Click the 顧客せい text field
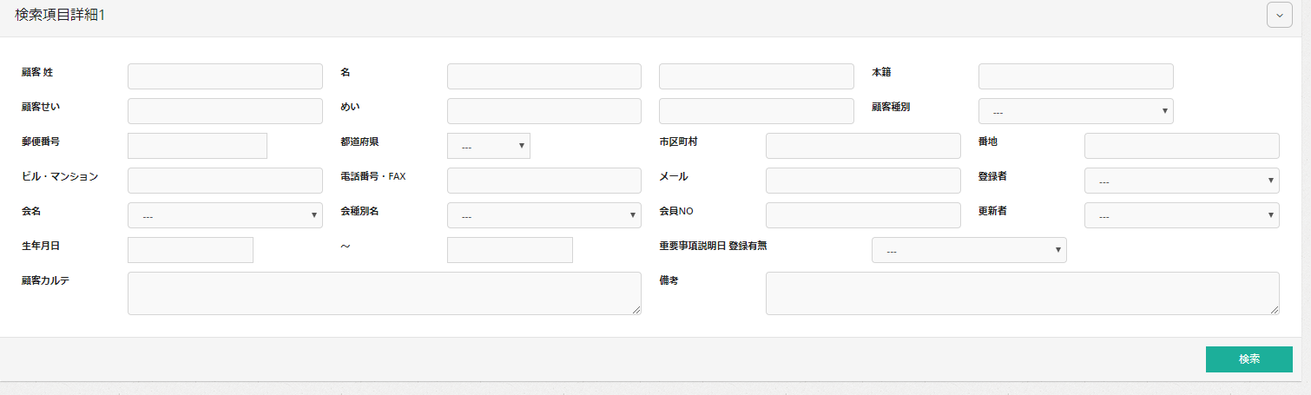Screen dimensions: 1311x395 coord(225,111)
